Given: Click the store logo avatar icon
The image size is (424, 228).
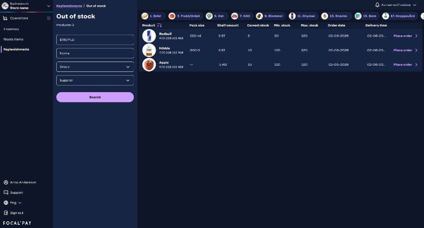Looking at the screenshot, I should tap(5, 6).
